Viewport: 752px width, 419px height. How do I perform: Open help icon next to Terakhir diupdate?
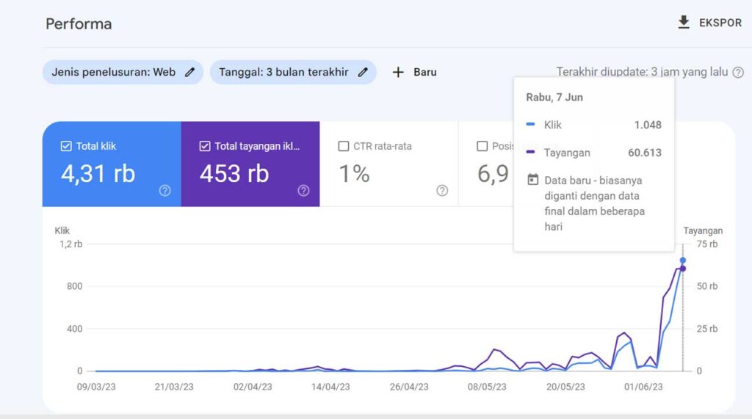click(738, 73)
